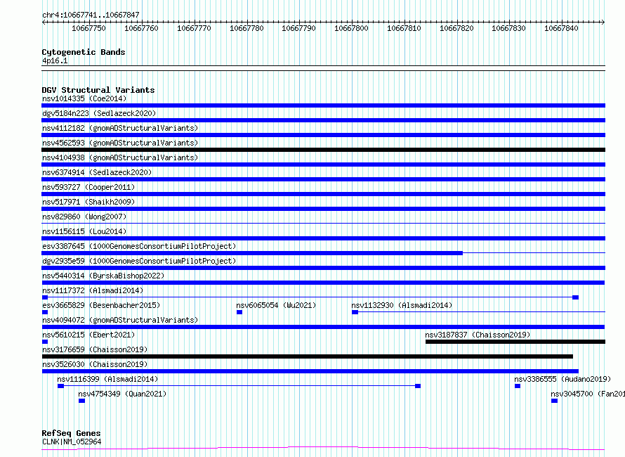This screenshot has height=457, width=625.
Task: Open variant nsv1014335 (Coe2014)
Action: pos(84,98)
